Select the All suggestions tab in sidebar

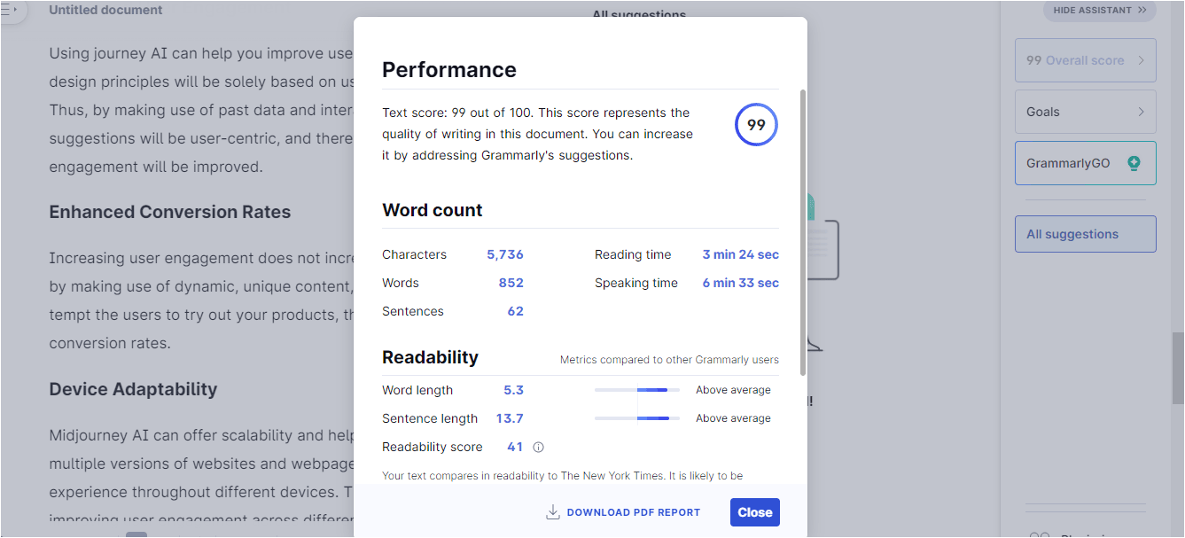coord(1085,234)
